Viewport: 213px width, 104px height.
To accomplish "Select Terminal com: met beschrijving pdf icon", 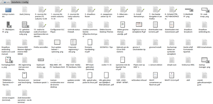I will [24, 75].
